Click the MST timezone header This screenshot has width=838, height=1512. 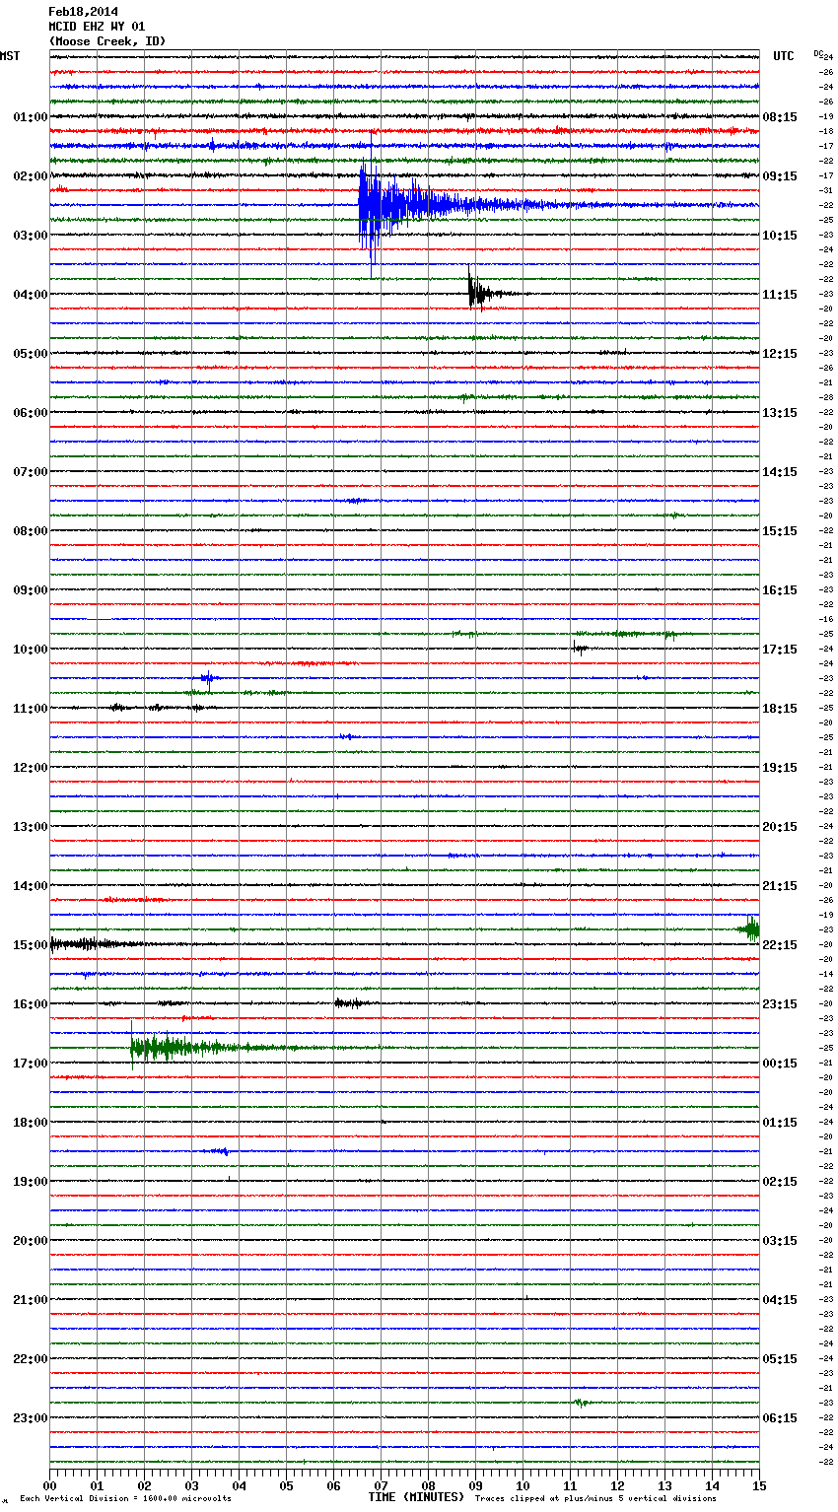10,56
